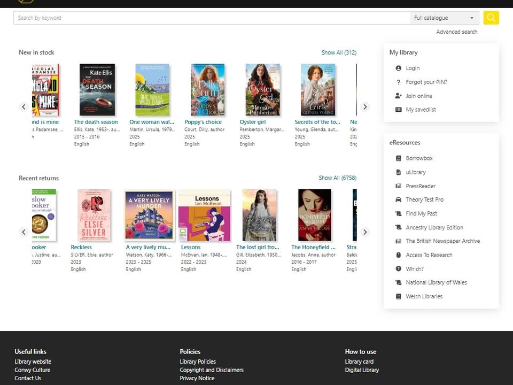
Task: Open Welsh Libraries link
Action: pos(424,296)
